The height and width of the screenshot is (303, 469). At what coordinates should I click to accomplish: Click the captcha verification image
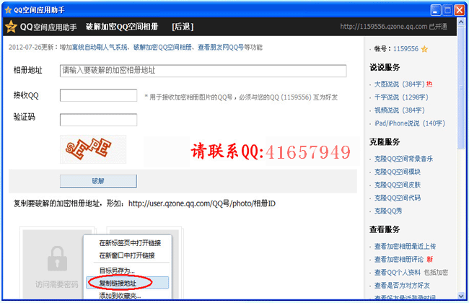coord(92,149)
